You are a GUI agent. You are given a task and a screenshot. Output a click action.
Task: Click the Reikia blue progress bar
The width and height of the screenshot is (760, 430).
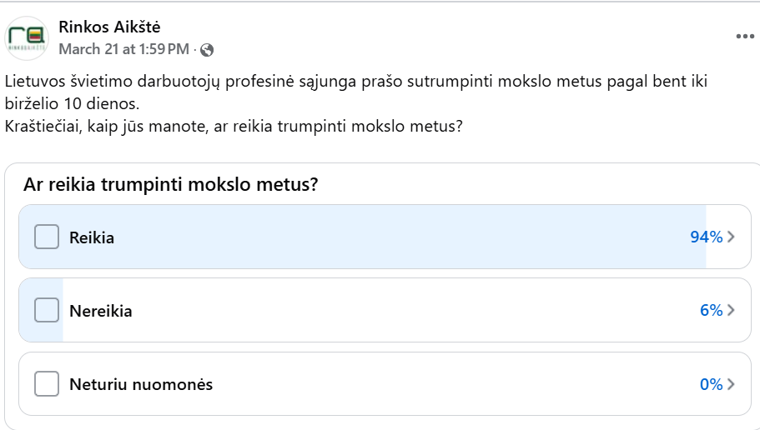[363, 237]
